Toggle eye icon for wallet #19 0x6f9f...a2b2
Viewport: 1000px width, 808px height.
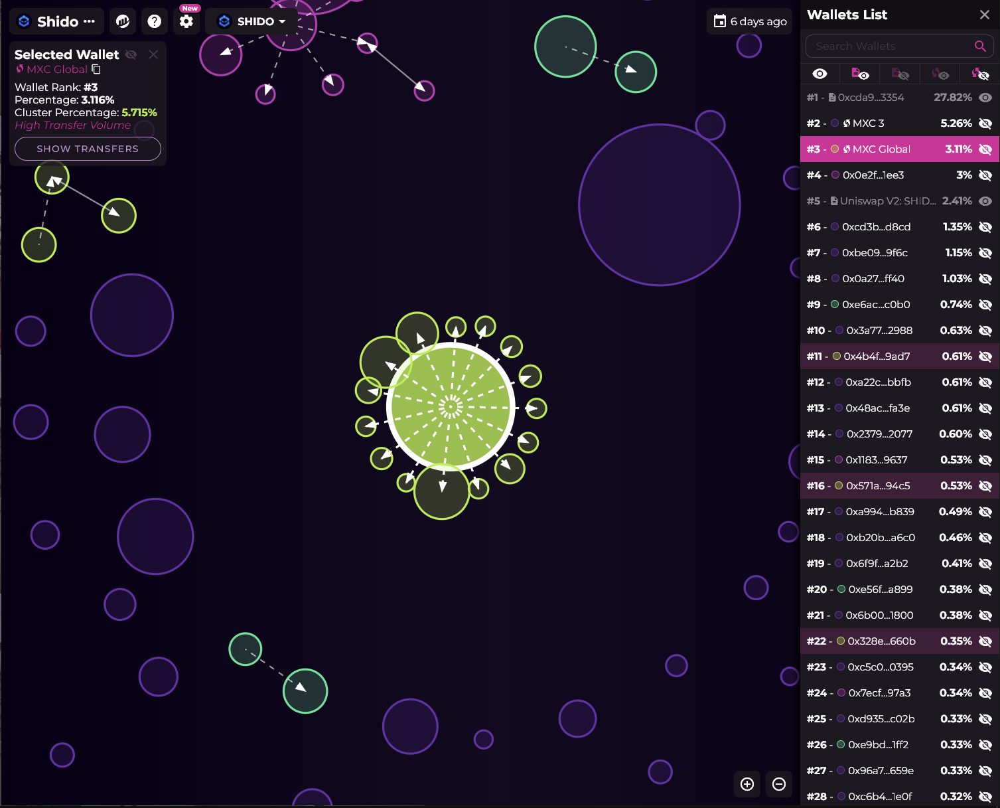pyautogui.click(x=985, y=563)
